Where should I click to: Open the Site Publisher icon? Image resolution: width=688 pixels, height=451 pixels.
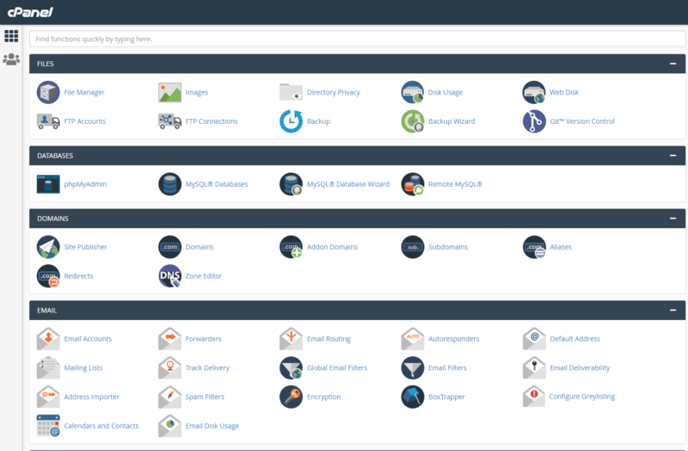point(48,247)
